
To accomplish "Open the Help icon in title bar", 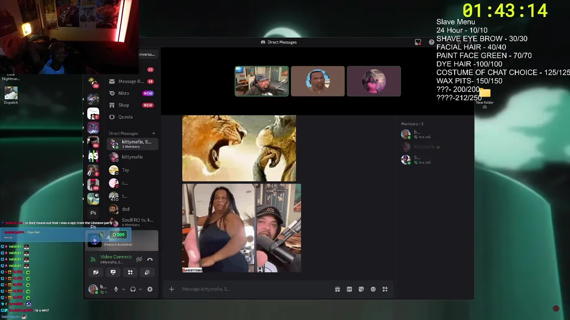I will tap(432, 42).
